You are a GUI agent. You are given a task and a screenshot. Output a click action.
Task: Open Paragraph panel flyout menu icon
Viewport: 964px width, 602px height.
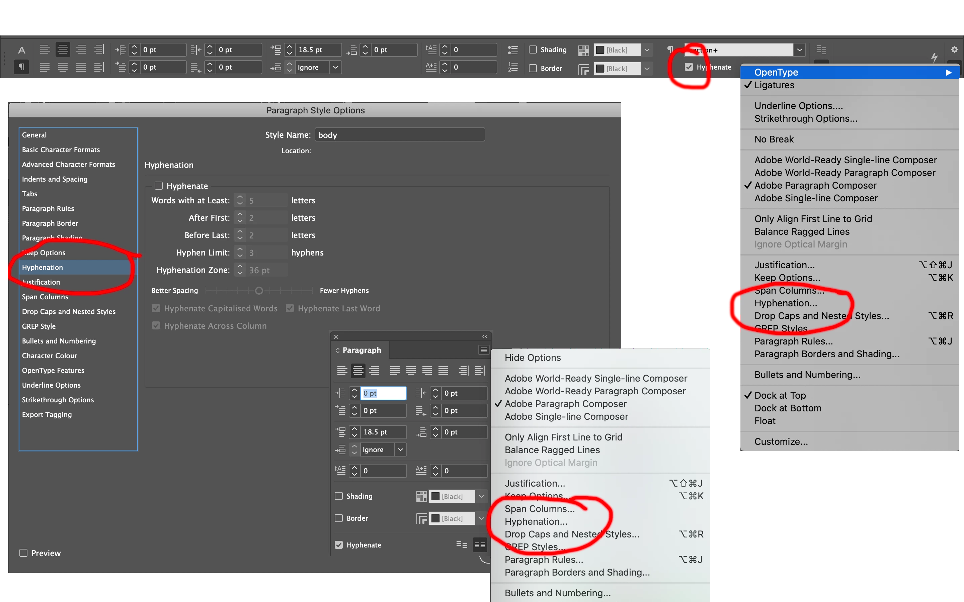(x=484, y=350)
